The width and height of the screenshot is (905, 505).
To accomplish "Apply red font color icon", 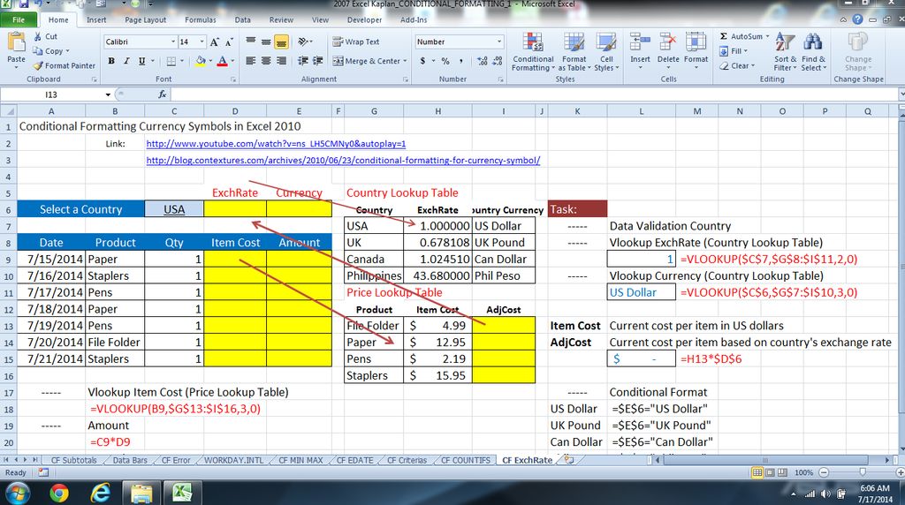I will point(222,61).
